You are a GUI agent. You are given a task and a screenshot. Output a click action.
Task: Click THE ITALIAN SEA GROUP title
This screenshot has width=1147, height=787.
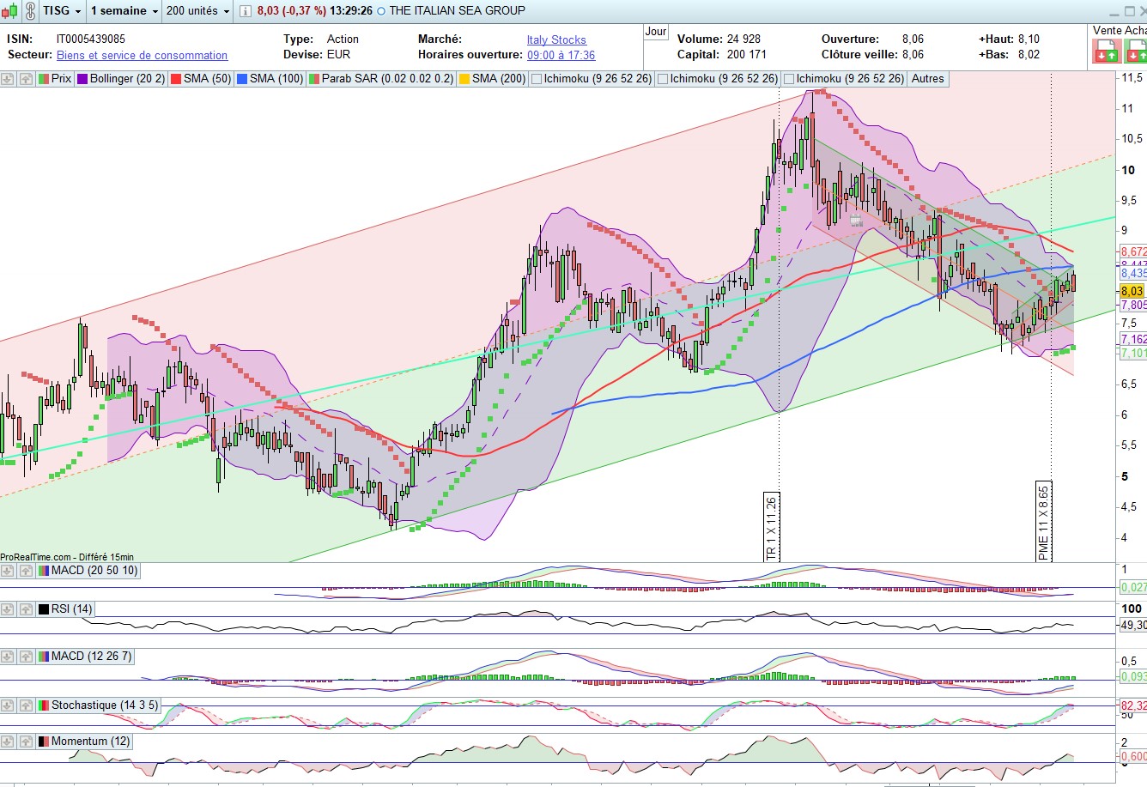pos(457,11)
